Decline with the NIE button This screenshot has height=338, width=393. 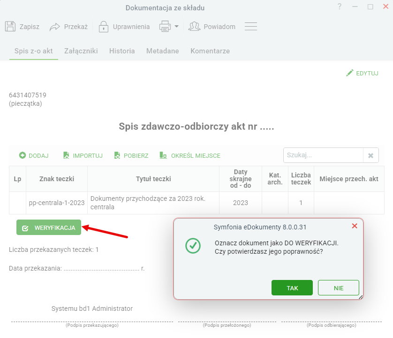click(338, 288)
